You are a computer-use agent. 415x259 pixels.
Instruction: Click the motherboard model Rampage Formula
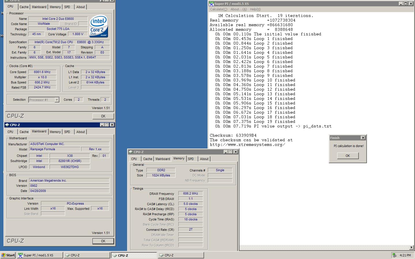55,149
